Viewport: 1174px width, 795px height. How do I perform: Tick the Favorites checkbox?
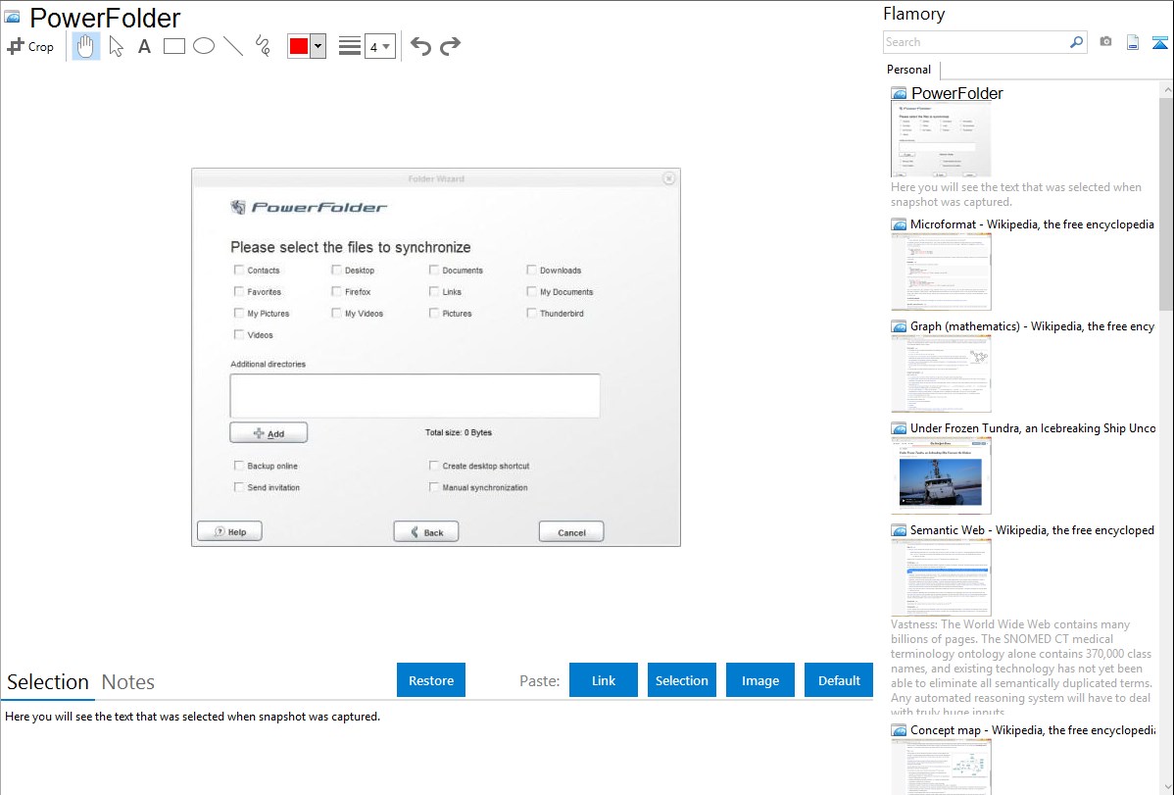(239, 291)
